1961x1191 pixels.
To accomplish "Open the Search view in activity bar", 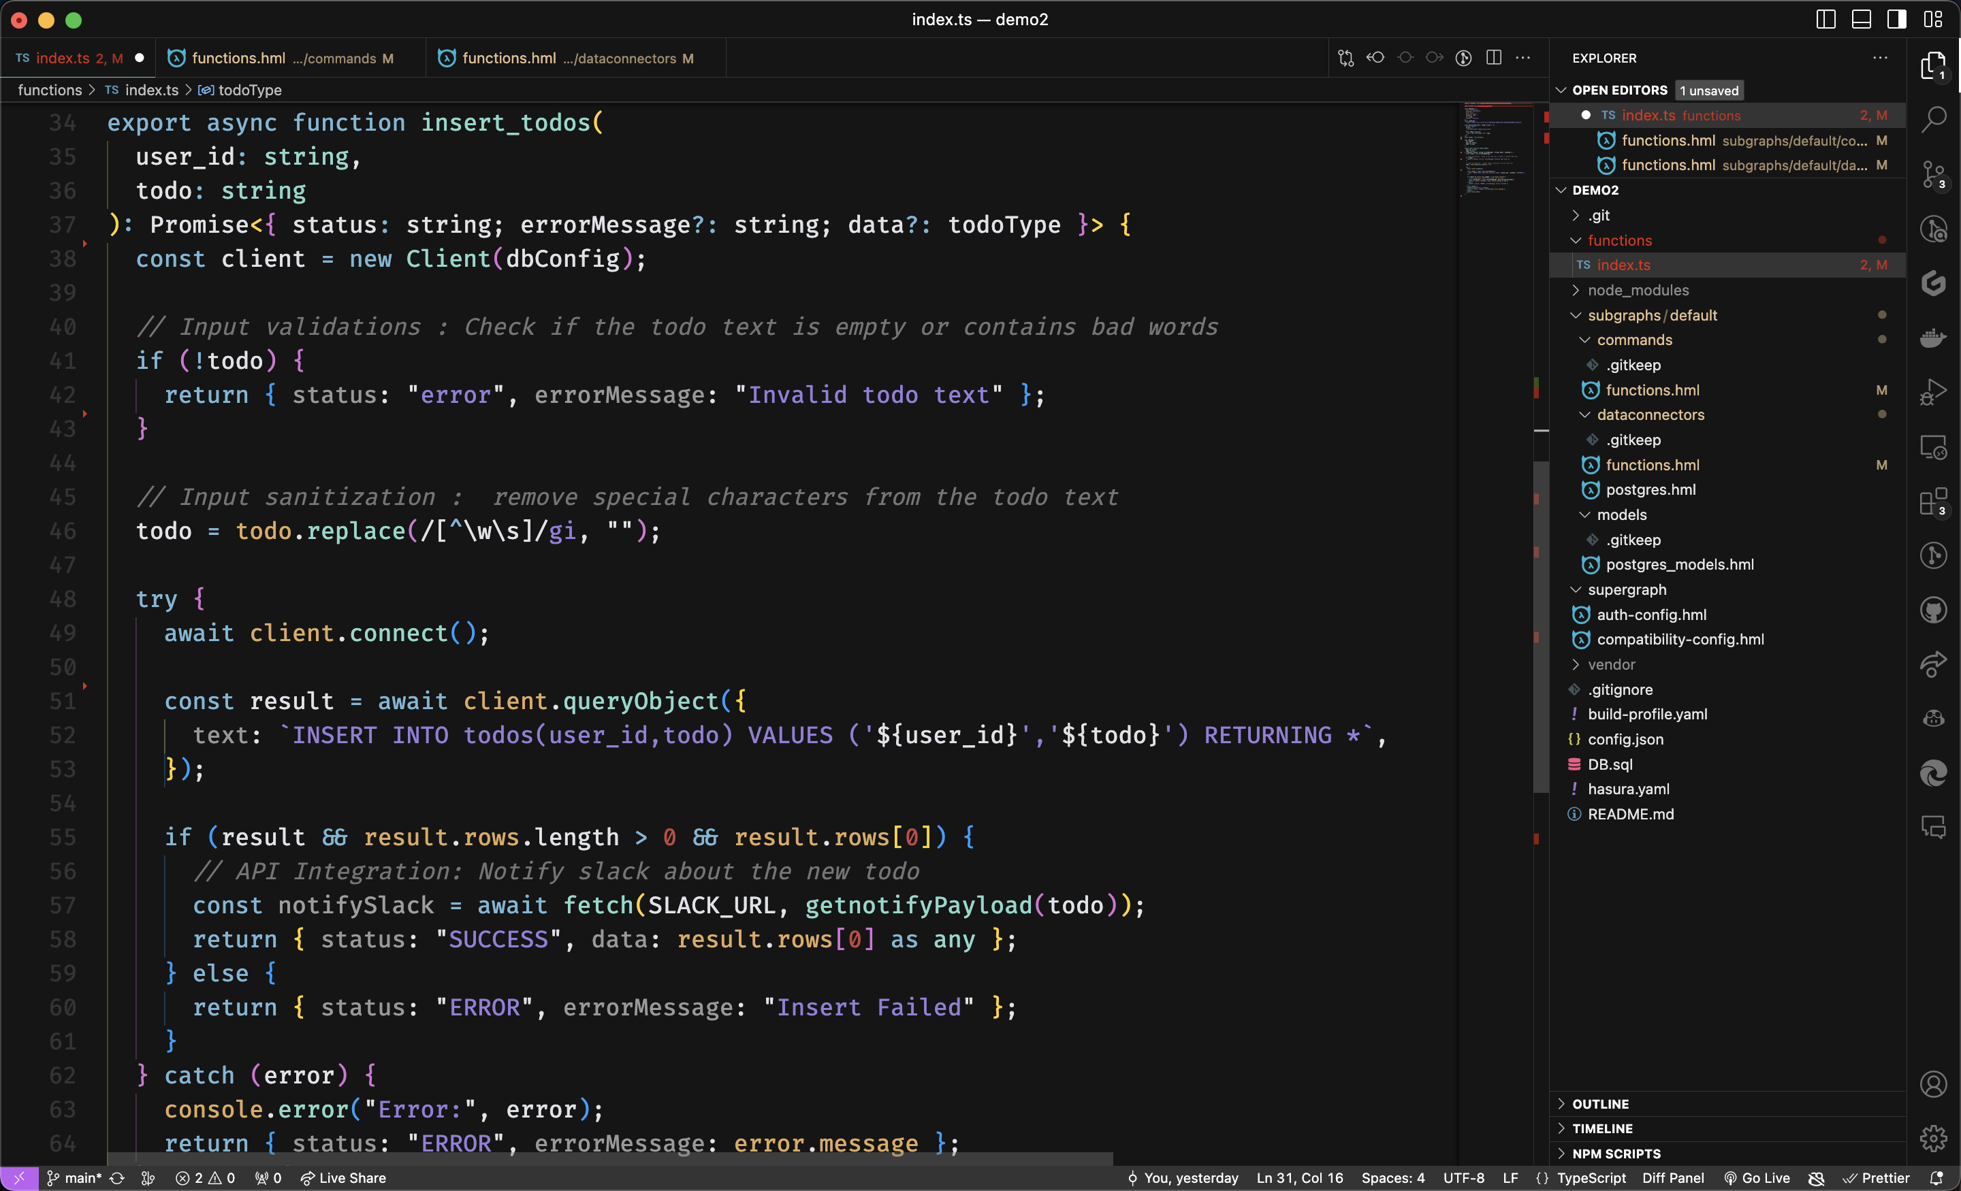I will [1933, 120].
